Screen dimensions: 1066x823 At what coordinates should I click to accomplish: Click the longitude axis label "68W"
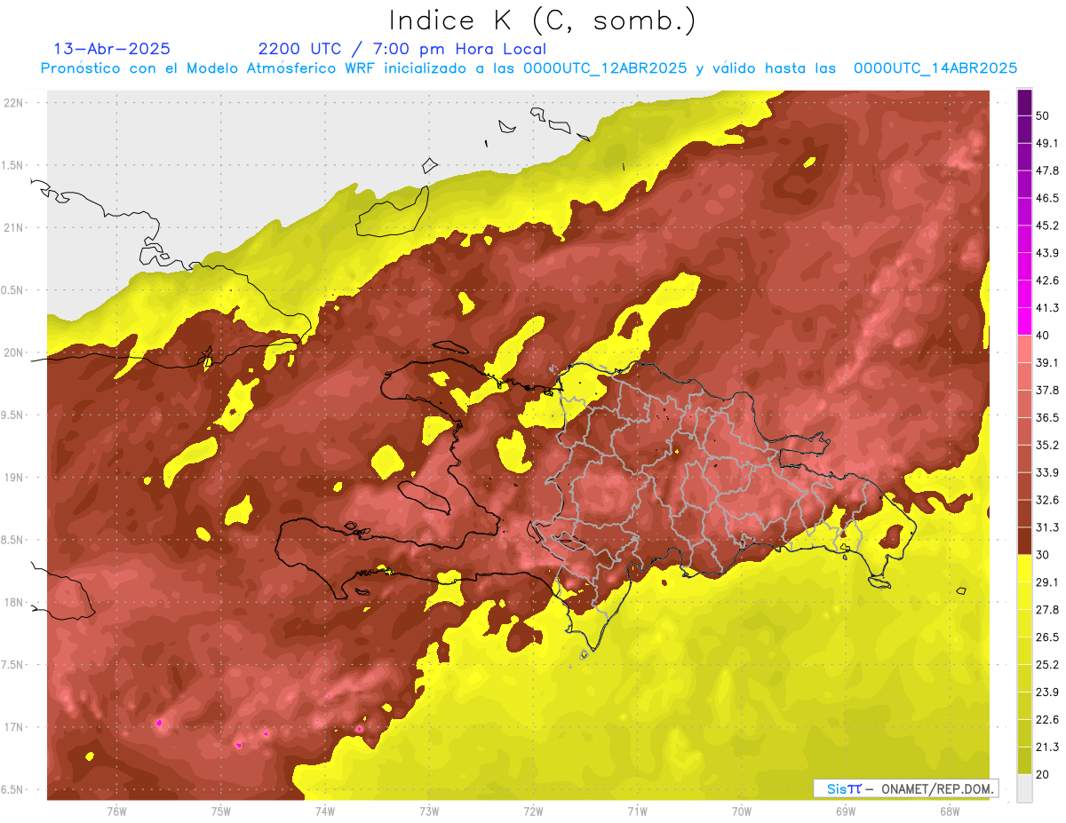click(950, 811)
